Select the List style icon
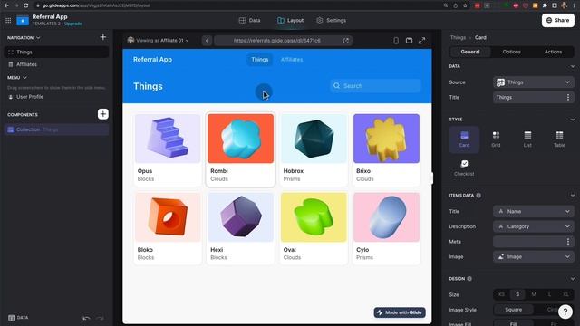 coord(527,139)
